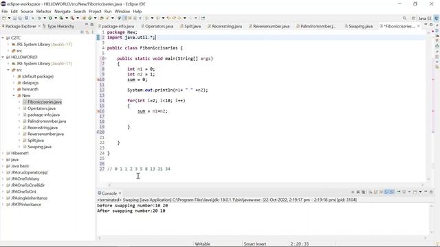Toggle Scroll Lock in Console toolbar
The image size is (440, 247).
pyautogui.click(x=376, y=192)
